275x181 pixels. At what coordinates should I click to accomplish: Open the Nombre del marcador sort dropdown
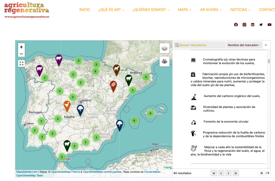(x=244, y=45)
